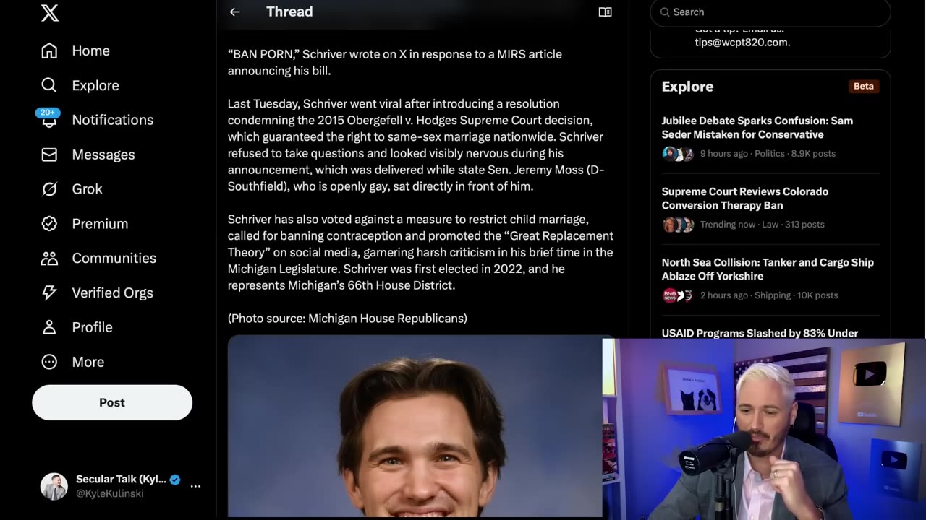Click the 'Thread' title text
The image size is (926, 520).
289,12
